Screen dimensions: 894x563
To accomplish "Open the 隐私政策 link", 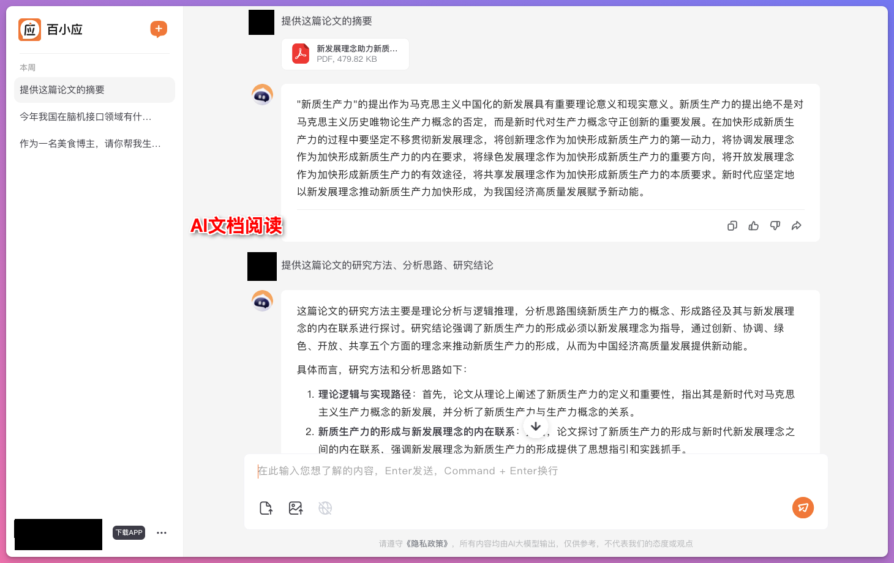I will pyautogui.click(x=429, y=543).
